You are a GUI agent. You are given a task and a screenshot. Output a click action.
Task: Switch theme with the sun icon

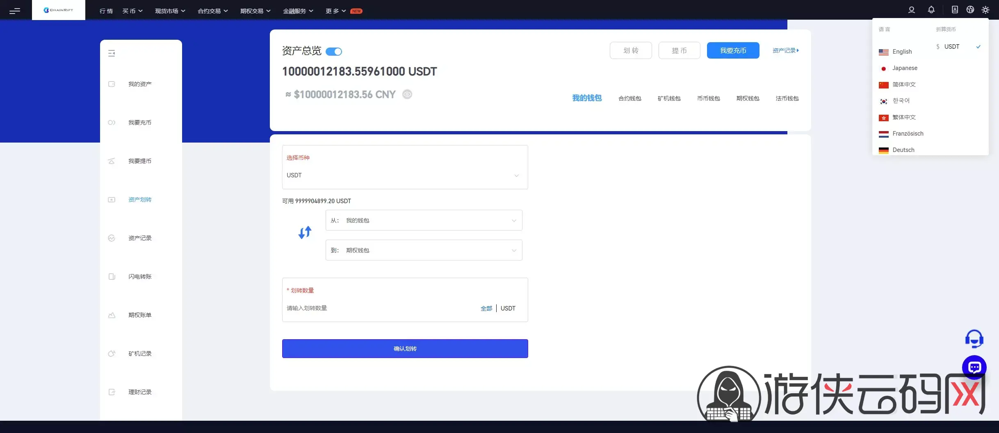985,10
